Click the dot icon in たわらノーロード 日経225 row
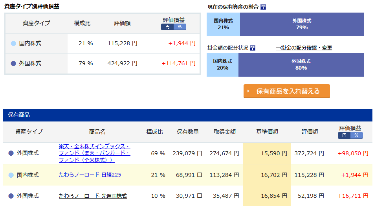374x206 pixels. pyautogui.click(x=11, y=175)
